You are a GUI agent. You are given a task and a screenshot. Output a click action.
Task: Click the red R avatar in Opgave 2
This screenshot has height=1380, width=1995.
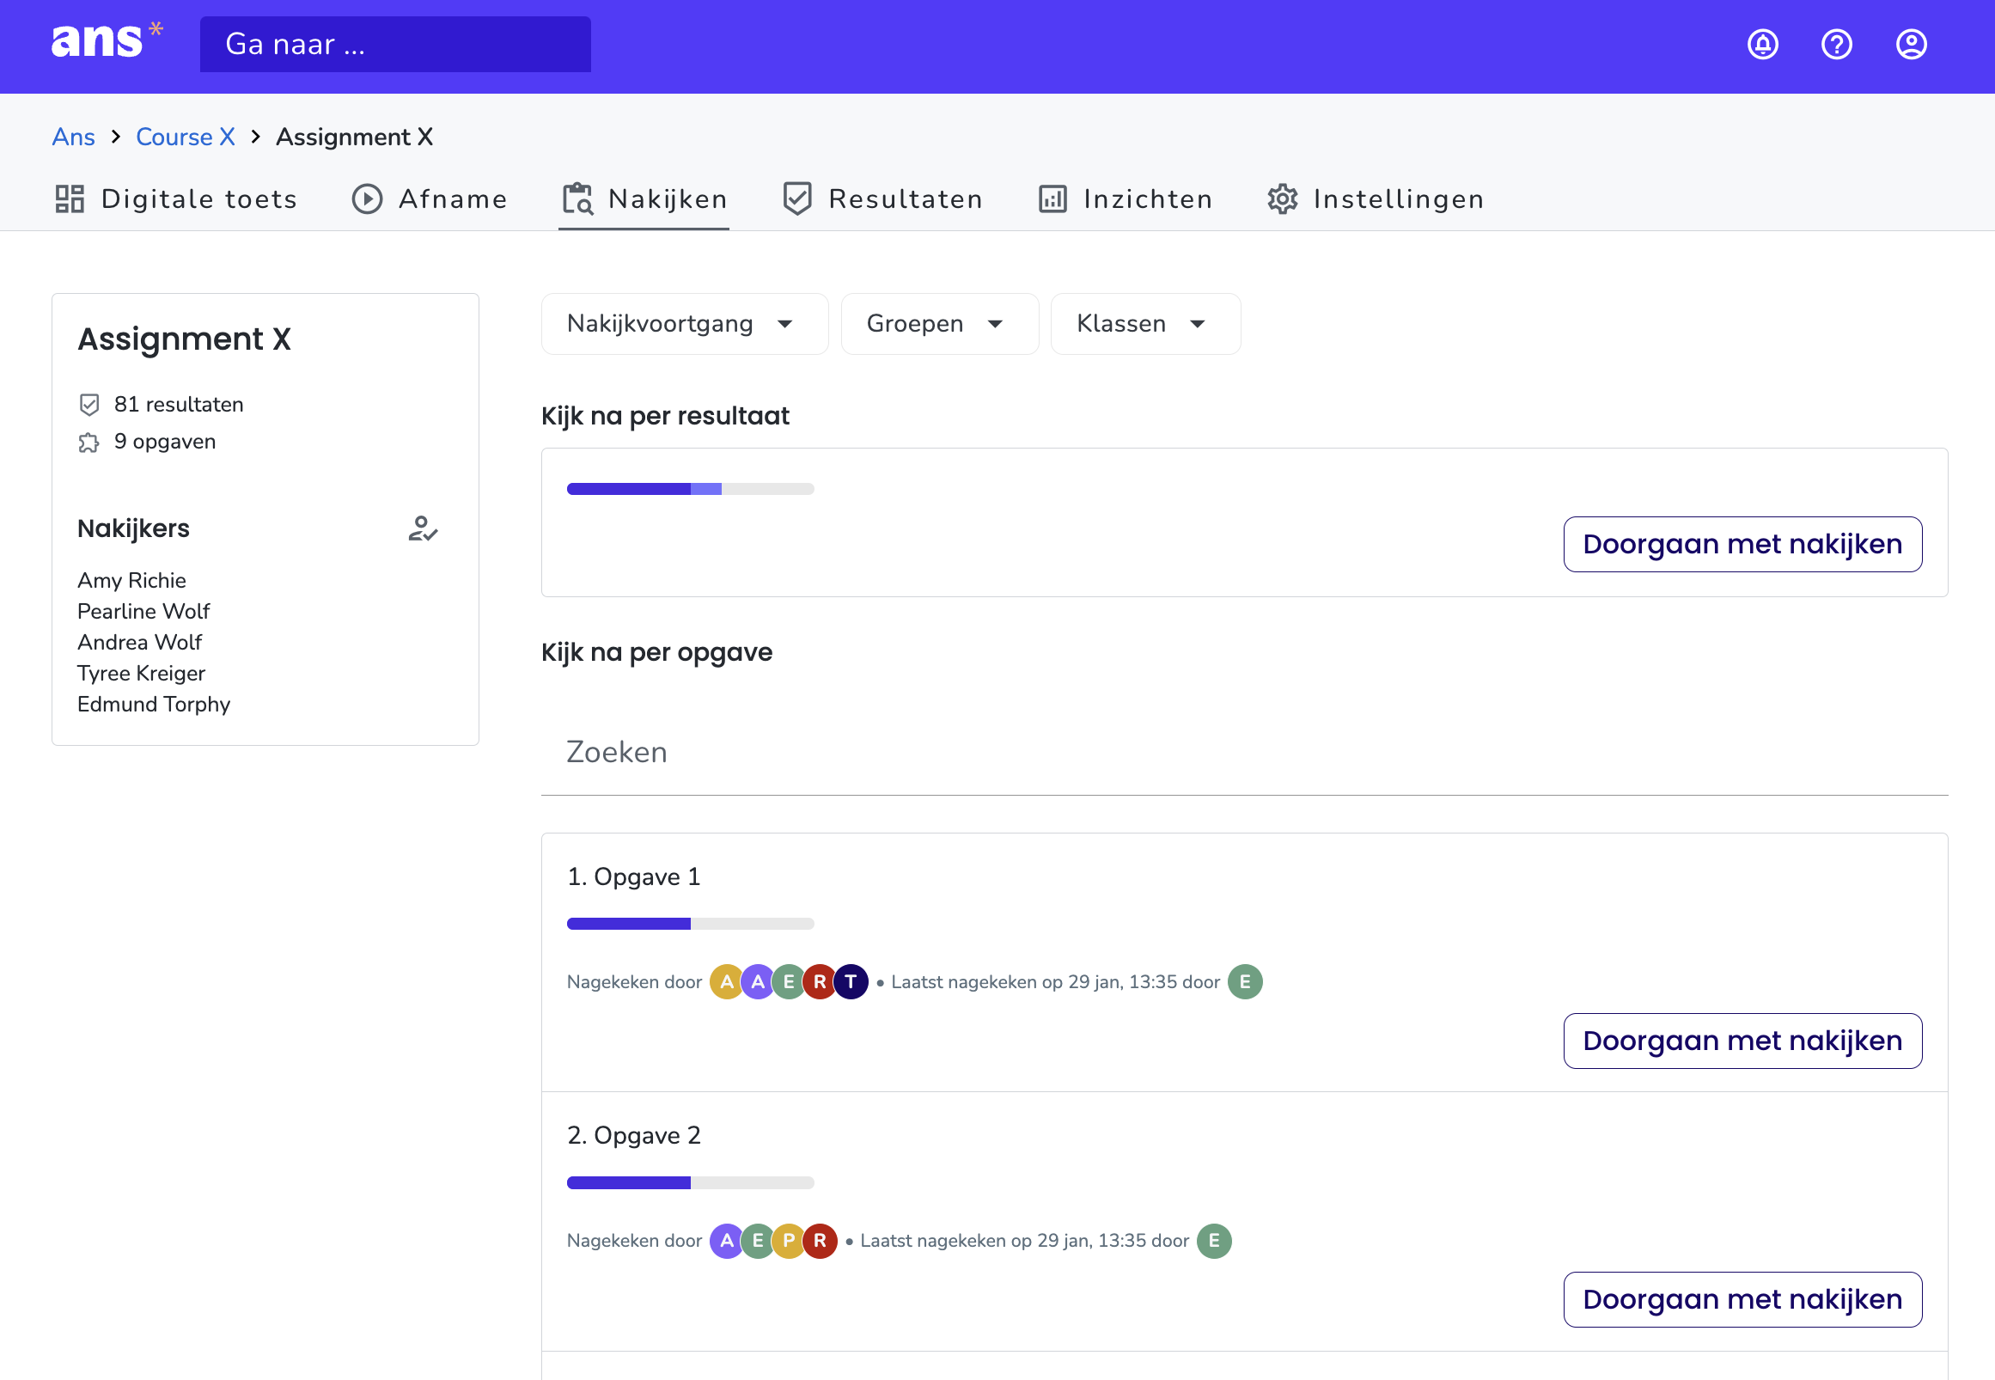point(820,1241)
